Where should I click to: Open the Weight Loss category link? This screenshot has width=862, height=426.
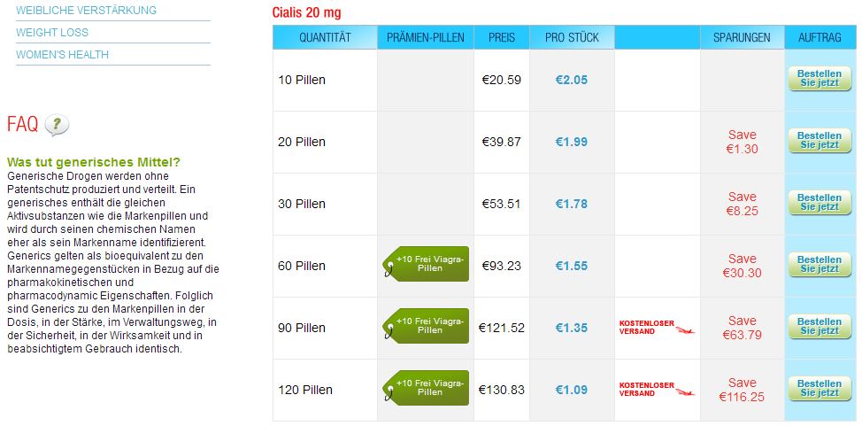tap(52, 33)
